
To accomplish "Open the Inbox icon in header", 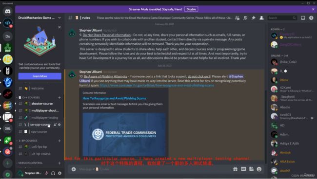I will [x=303, y=18].
